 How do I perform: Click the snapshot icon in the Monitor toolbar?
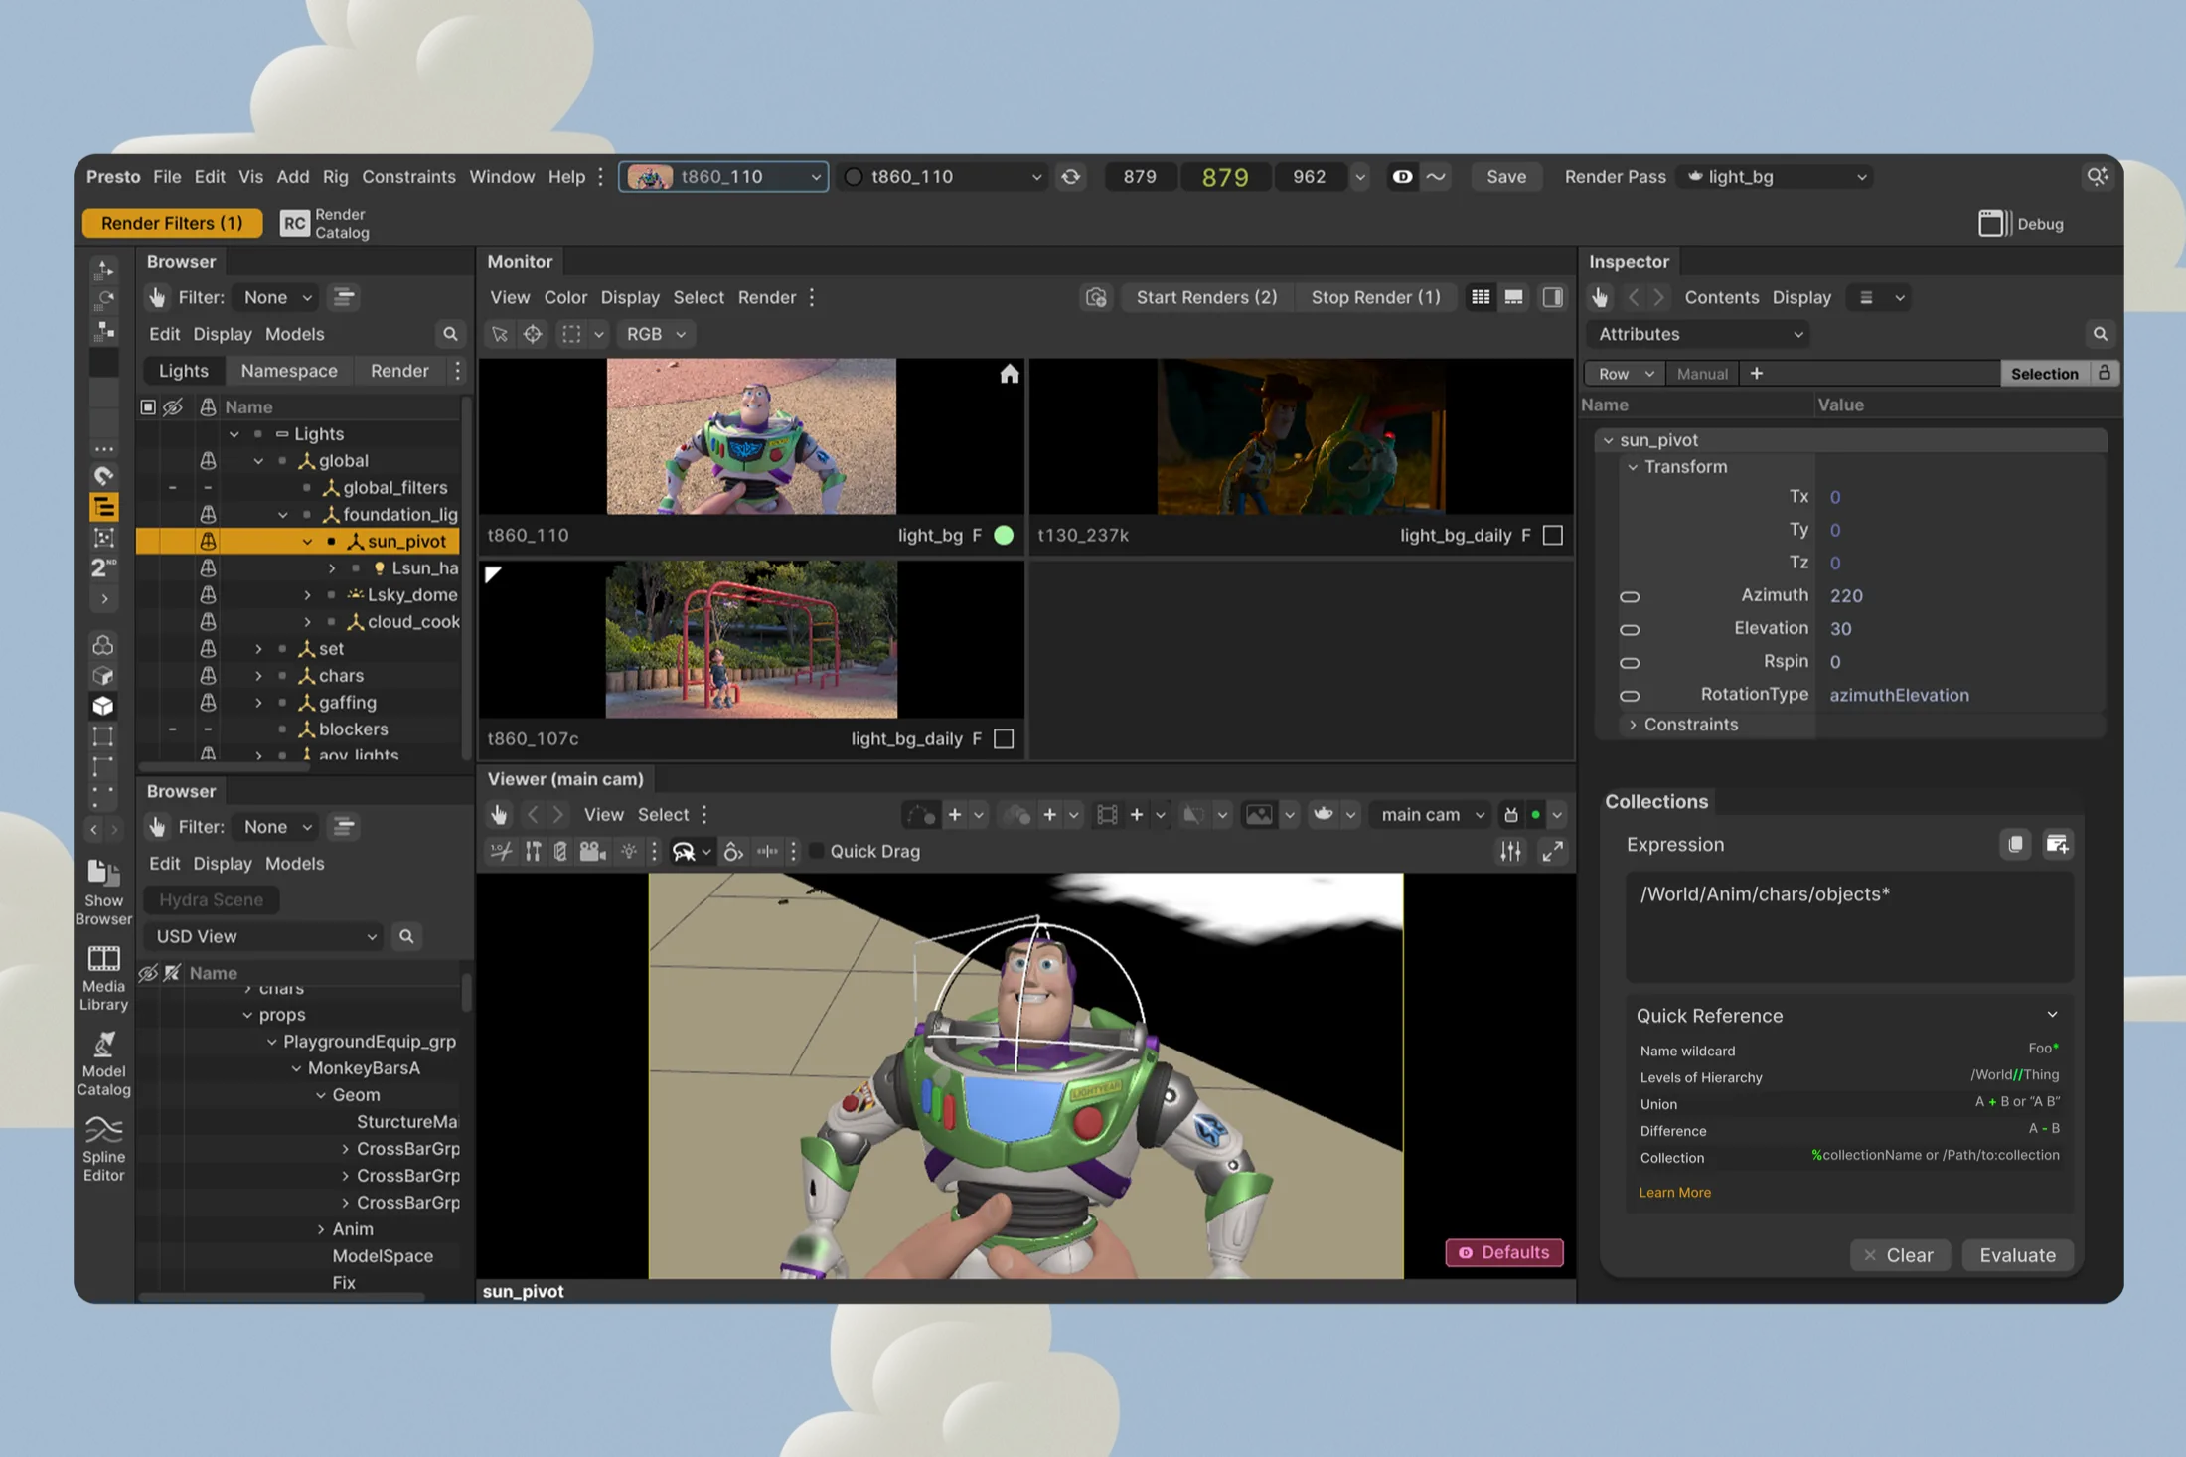1096,297
